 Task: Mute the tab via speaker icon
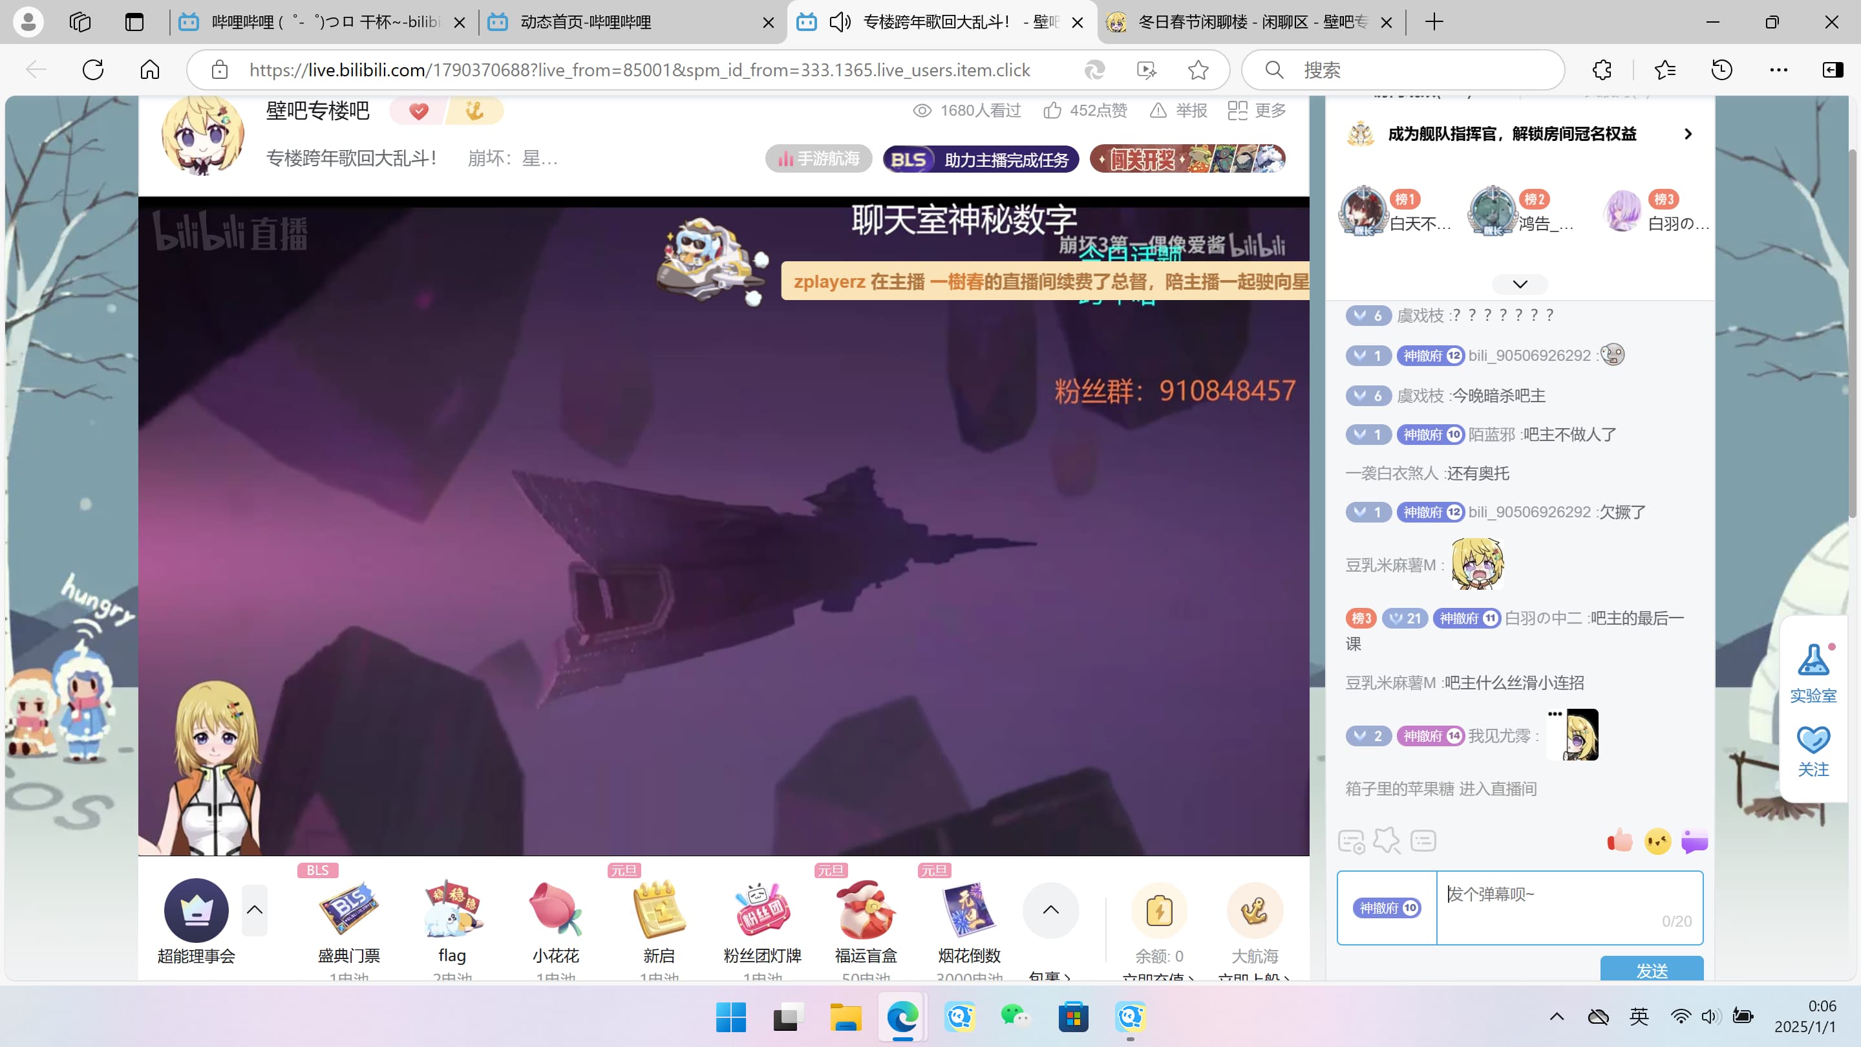[840, 23]
